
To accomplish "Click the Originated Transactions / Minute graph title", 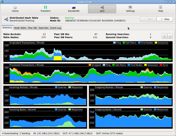I will [27, 43].
